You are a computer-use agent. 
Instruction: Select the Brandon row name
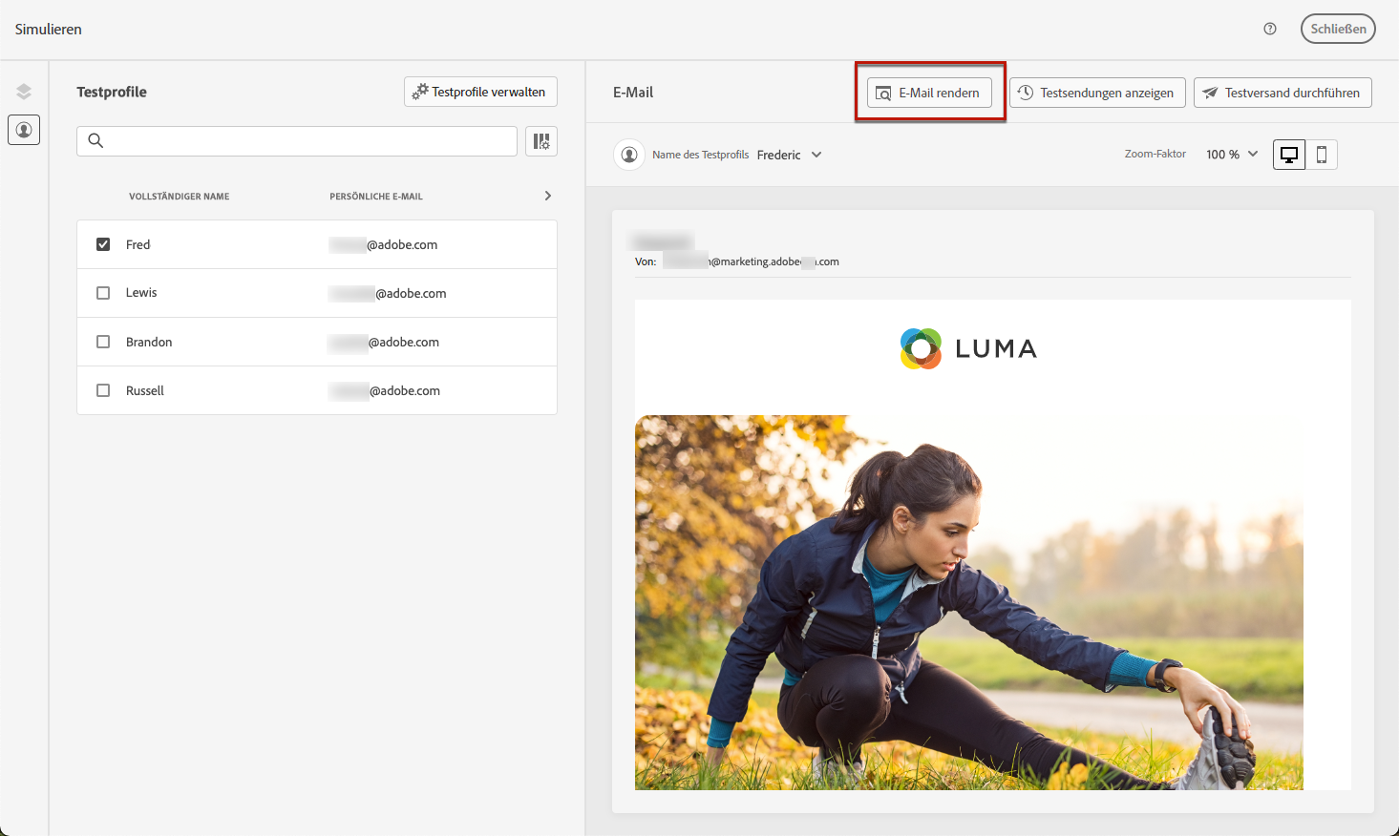149,342
